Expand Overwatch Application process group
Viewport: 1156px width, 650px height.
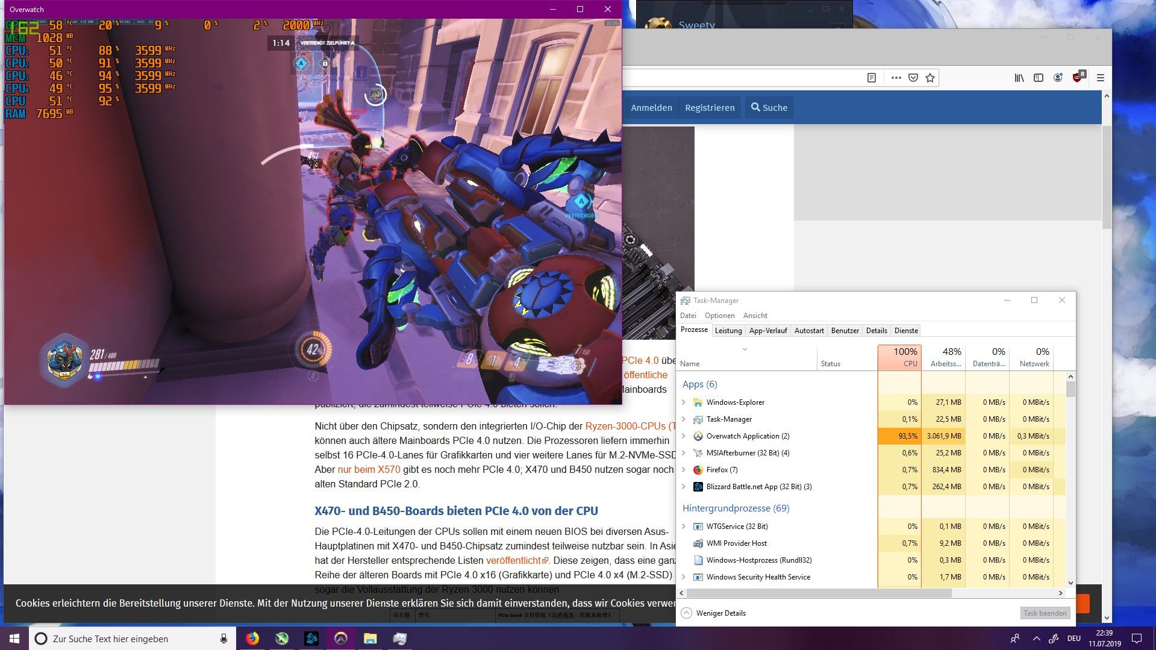(684, 436)
